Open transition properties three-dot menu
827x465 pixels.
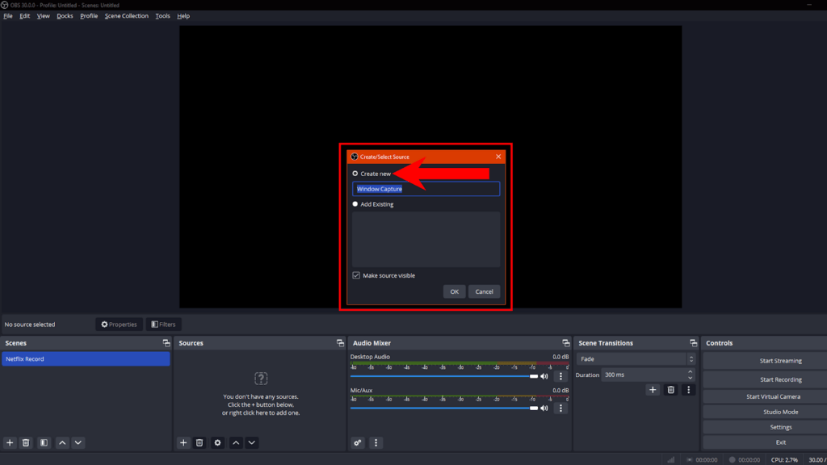pos(688,390)
